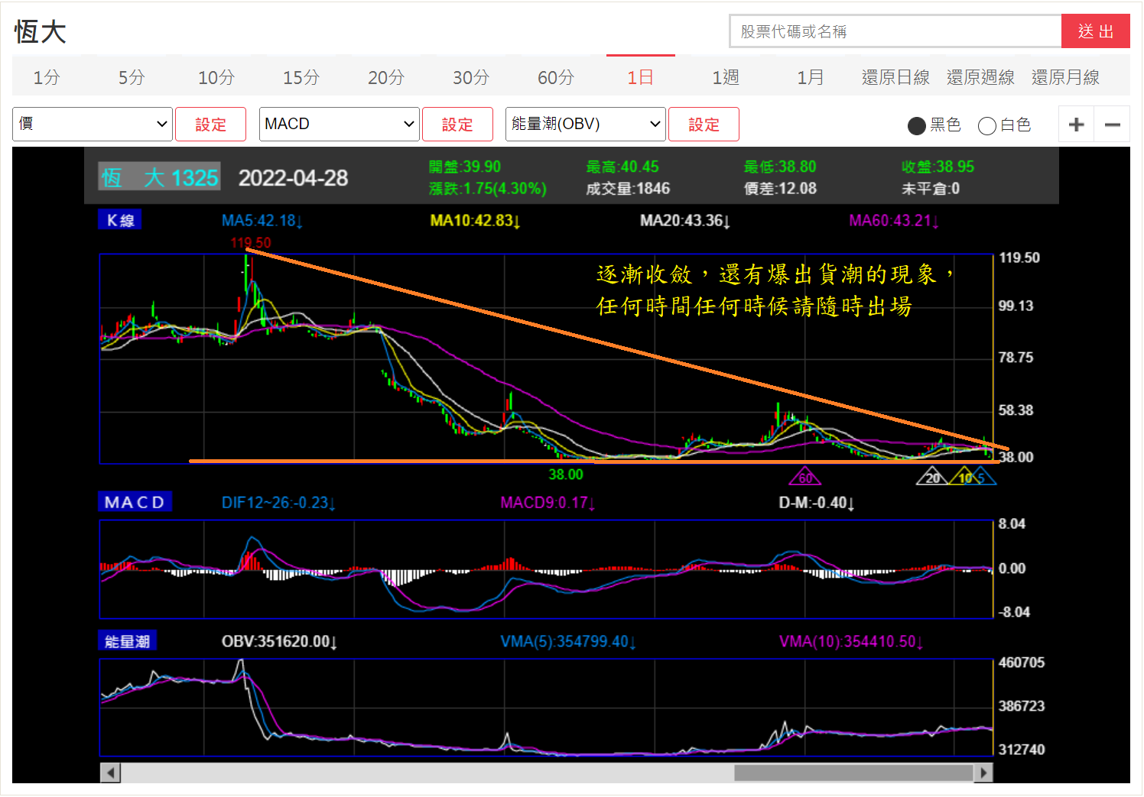Click the 恆大 page title
This screenshot has height=797, width=1144.
[x=41, y=31]
